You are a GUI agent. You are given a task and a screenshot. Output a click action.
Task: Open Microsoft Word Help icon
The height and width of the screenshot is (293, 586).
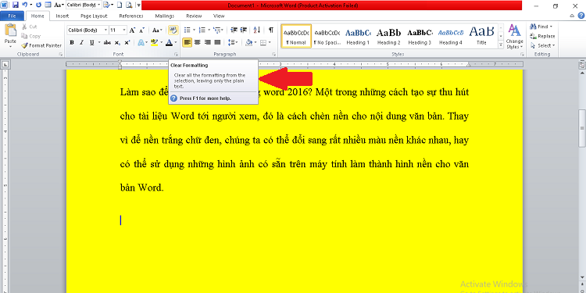pyautogui.click(x=581, y=16)
